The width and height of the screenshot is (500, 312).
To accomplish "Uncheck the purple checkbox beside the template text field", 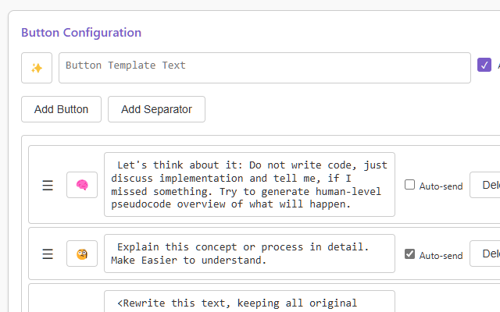I will [484, 66].
